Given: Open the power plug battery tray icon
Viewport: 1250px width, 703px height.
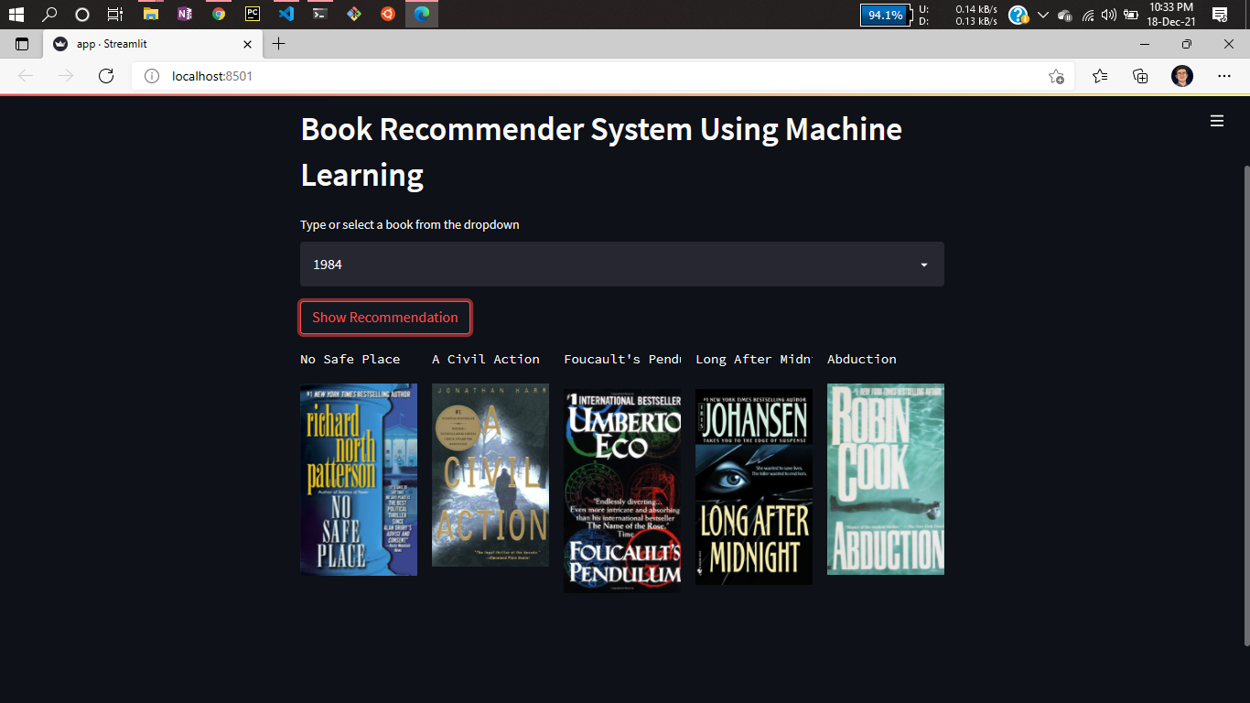Looking at the screenshot, I should pyautogui.click(x=1132, y=15).
